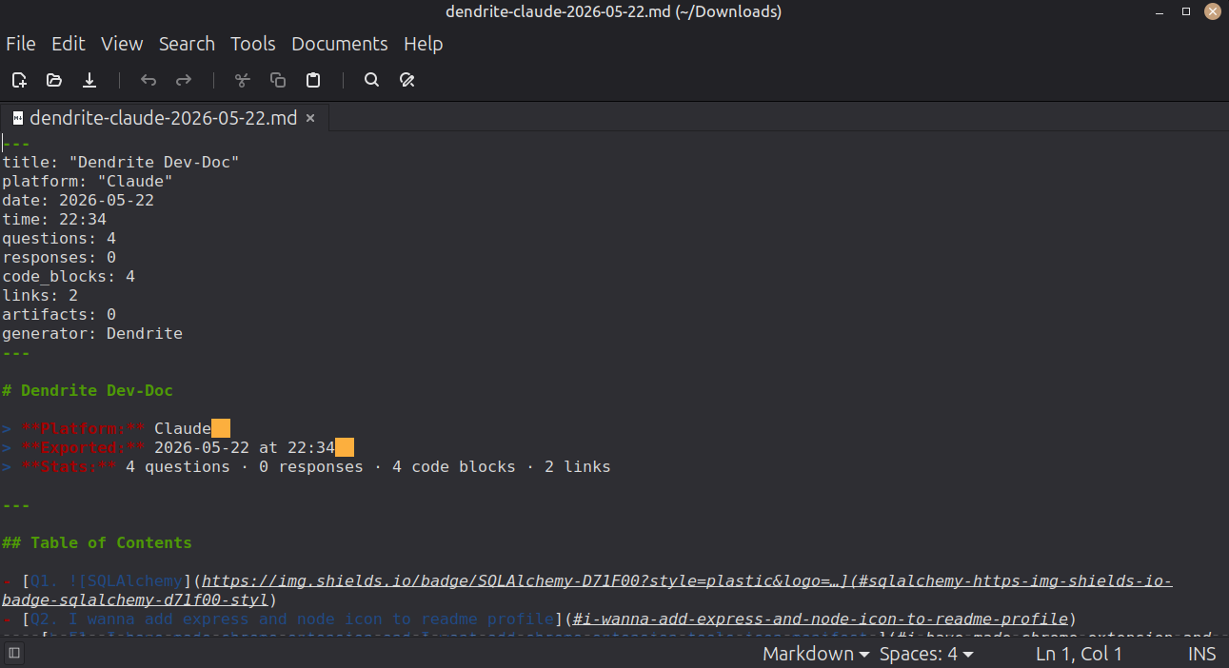
Task: Click the 'Q1. ![SQLAlchemy]' list entry
Action: coord(586,590)
